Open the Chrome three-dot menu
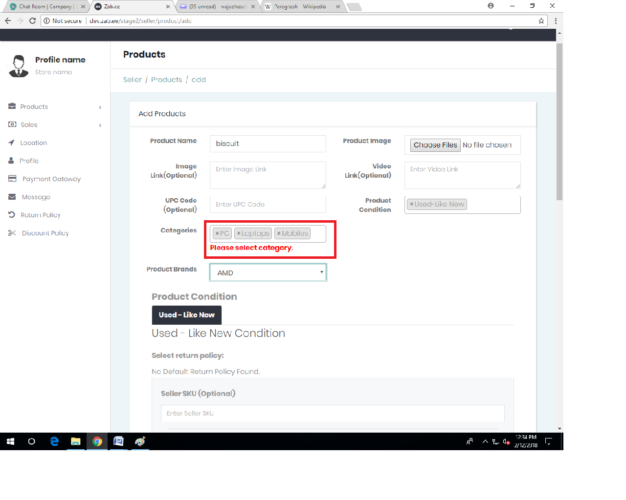 [556, 21]
